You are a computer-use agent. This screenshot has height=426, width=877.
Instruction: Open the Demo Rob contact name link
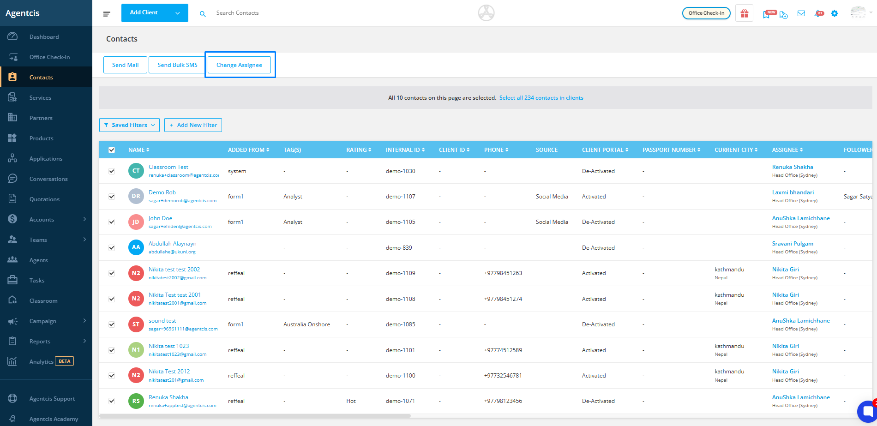coord(162,192)
